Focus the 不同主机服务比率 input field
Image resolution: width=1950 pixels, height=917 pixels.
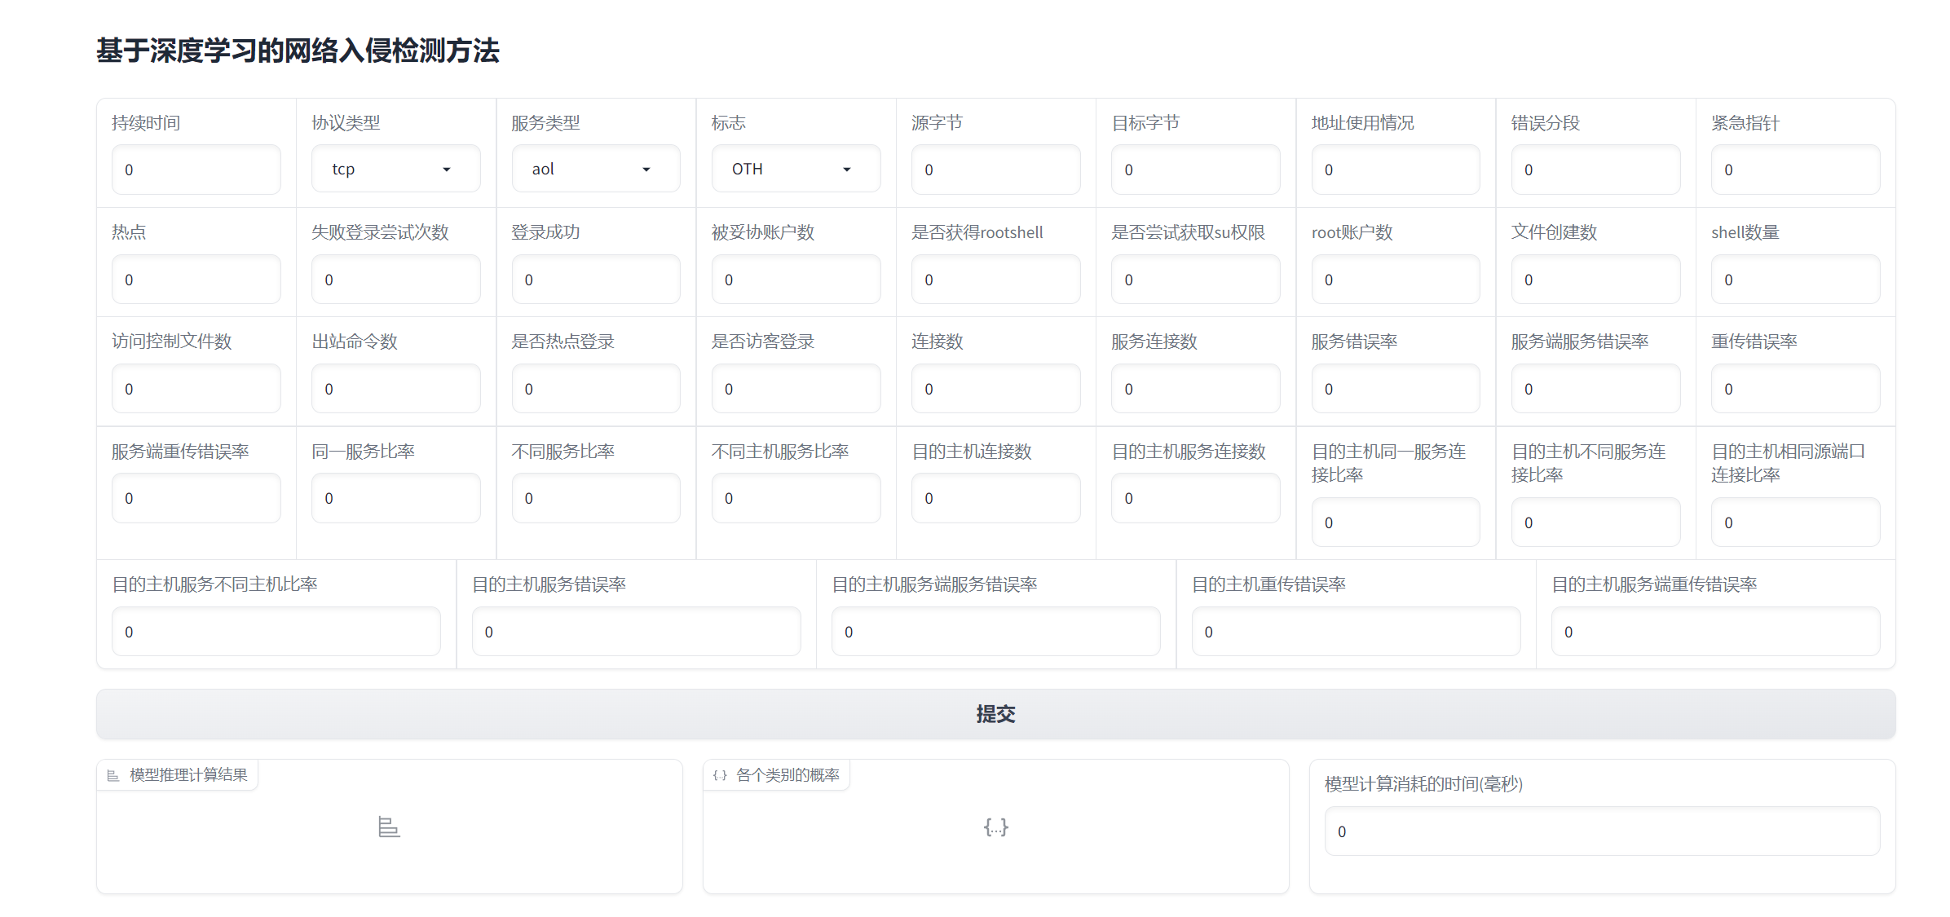point(796,498)
